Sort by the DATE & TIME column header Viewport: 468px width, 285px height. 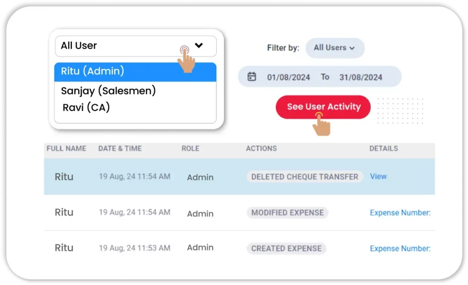(120, 149)
